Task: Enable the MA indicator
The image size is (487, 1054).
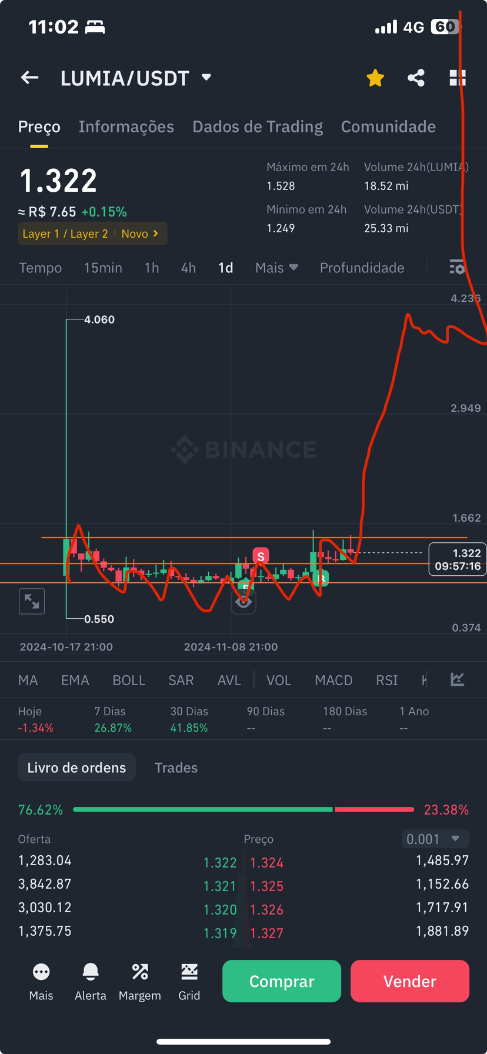Action: click(28, 680)
